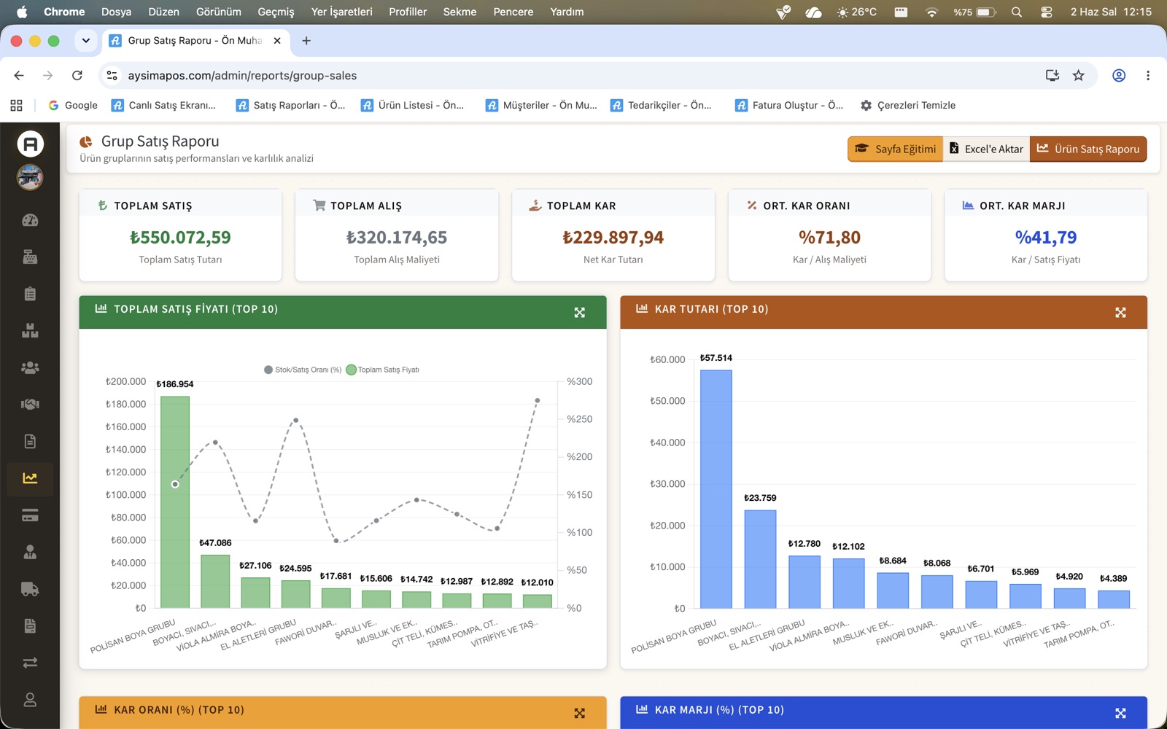
Task: Open the handshake suppliers sidebar icon
Action: (x=30, y=404)
